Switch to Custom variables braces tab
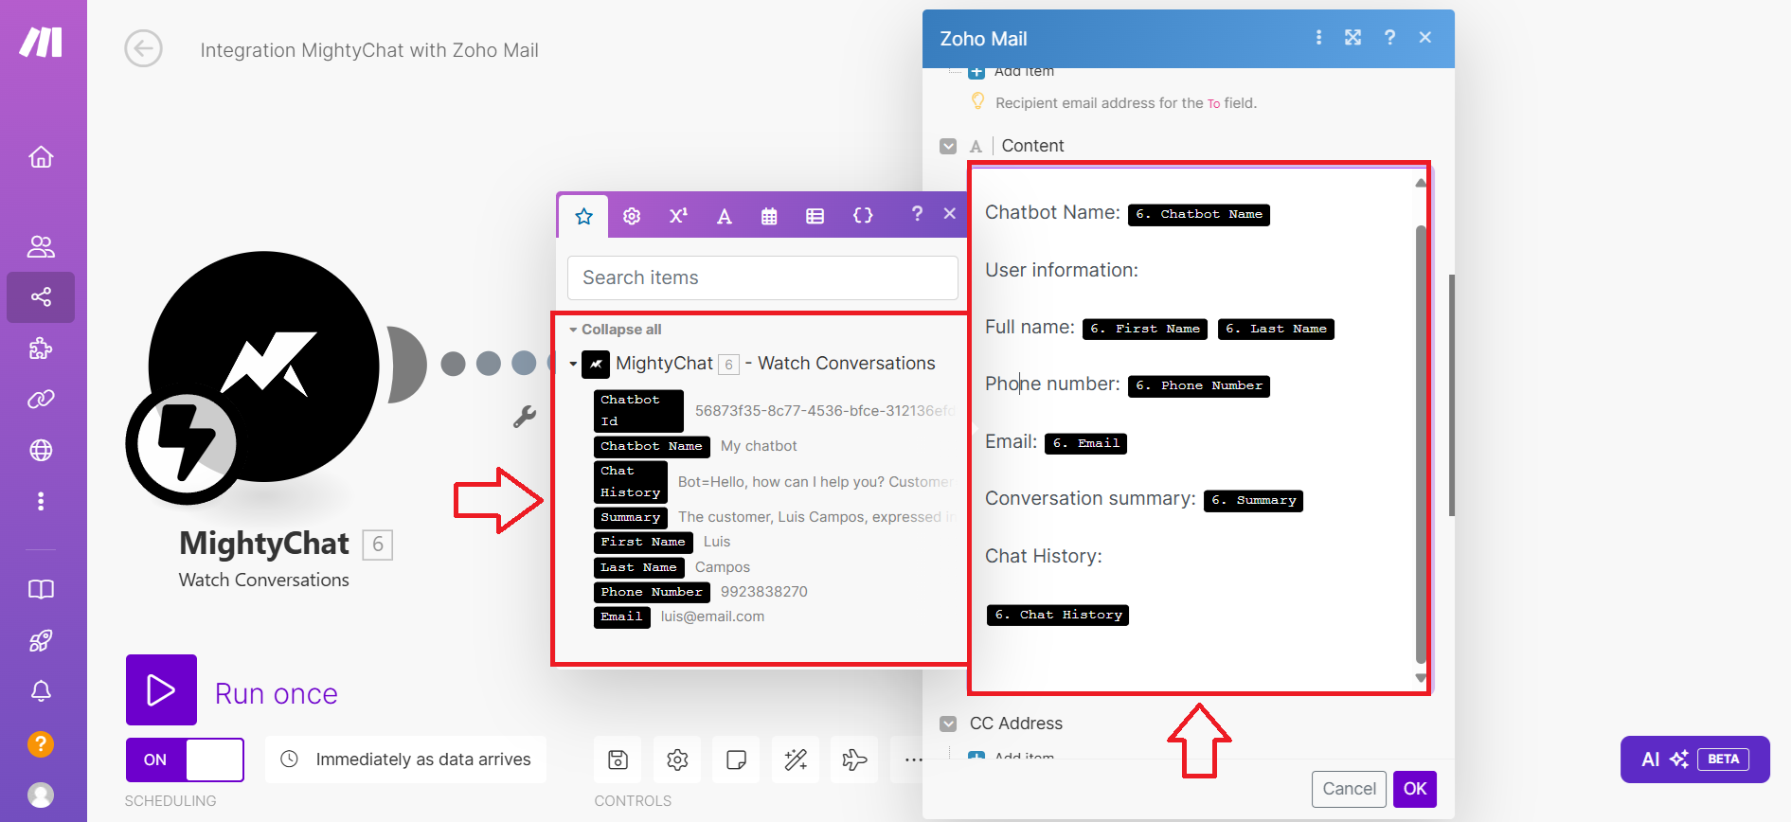The height and width of the screenshot is (822, 1791). click(x=863, y=217)
